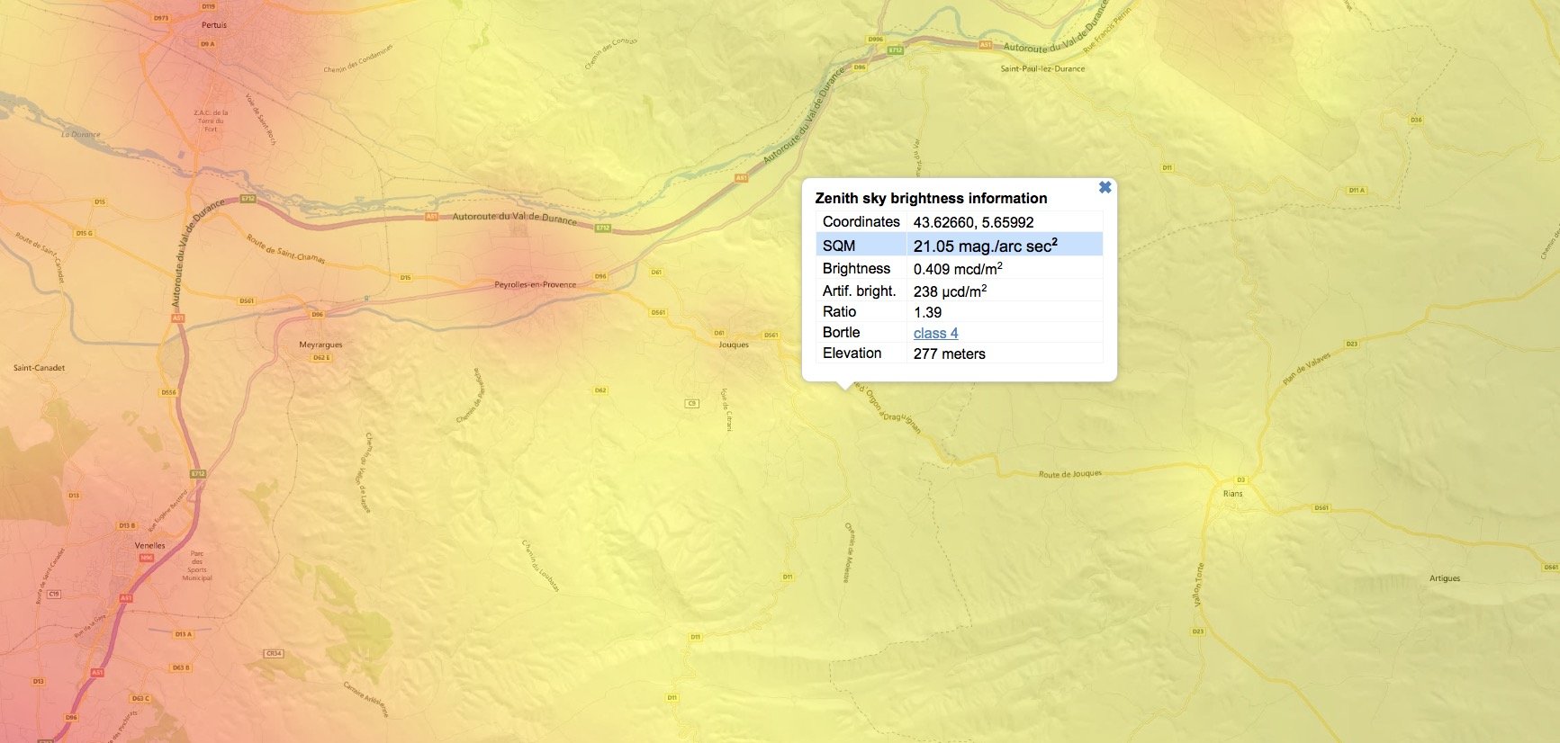The image size is (1560, 743).
Task: Open the Bortle 'class 4' link
Action: point(935,333)
